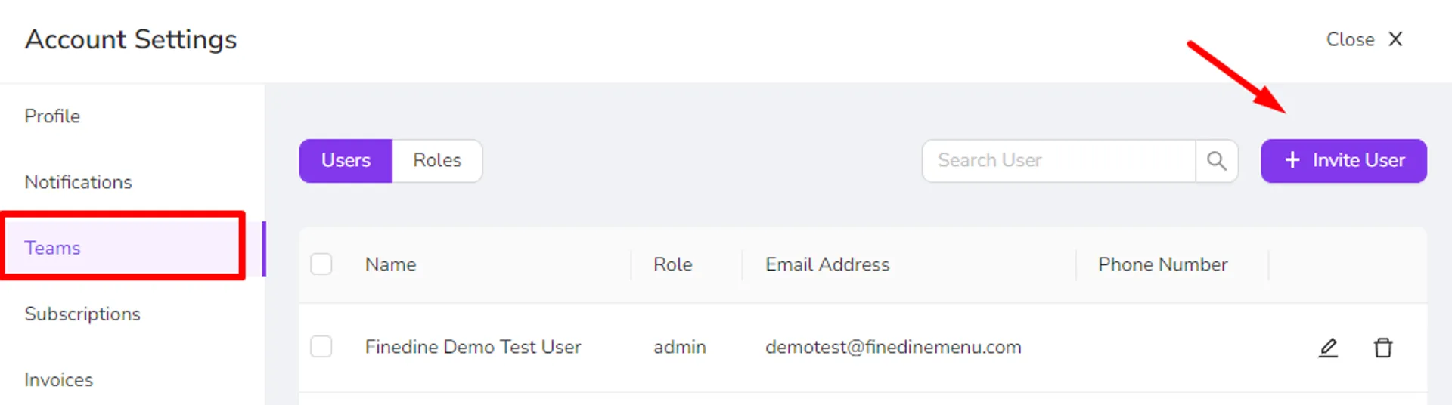The width and height of the screenshot is (1452, 405).
Task: Go to Subscriptions in the sidebar
Action: click(82, 314)
